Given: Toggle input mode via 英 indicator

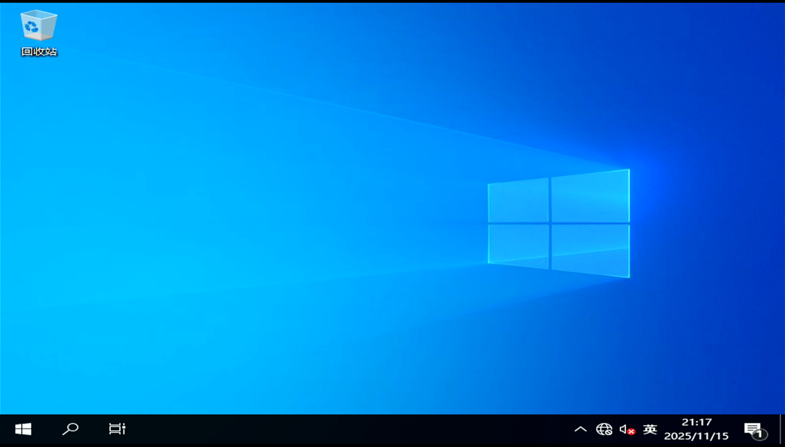Looking at the screenshot, I should tap(650, 429).
